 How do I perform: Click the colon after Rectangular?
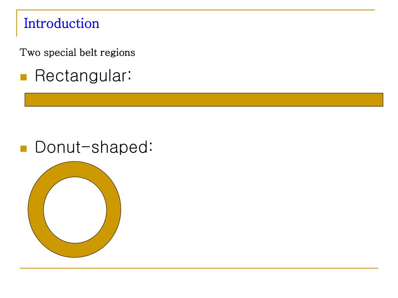click(x=129, y=76)
